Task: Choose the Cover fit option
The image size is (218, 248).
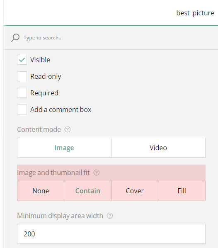Action: pyautogui.click(x=135, y=191)
